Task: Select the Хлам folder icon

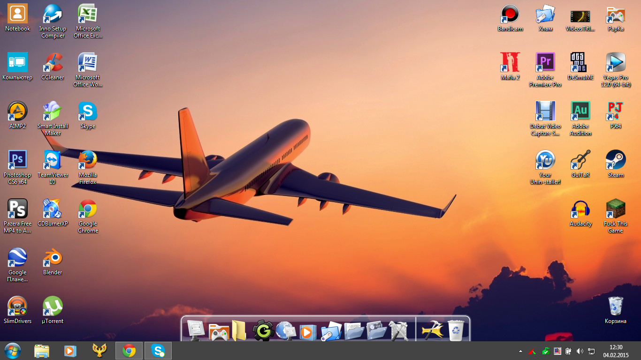Action: click(545, 18)
